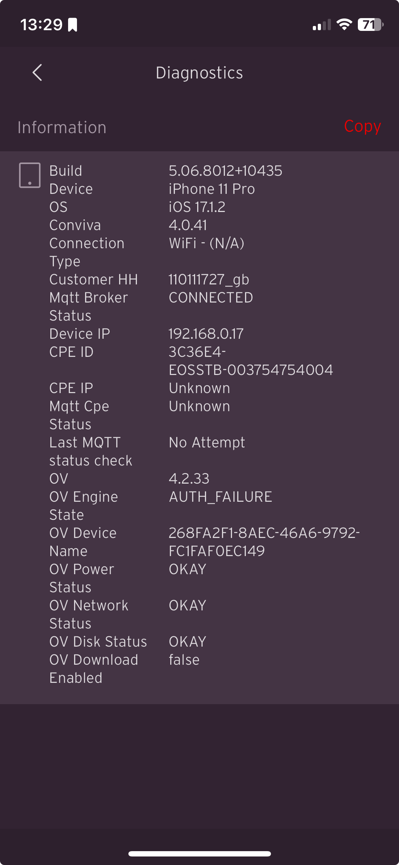Tap the back chevron arrow
The height and width of the screenshot is (865, 399).
point(37,73)
